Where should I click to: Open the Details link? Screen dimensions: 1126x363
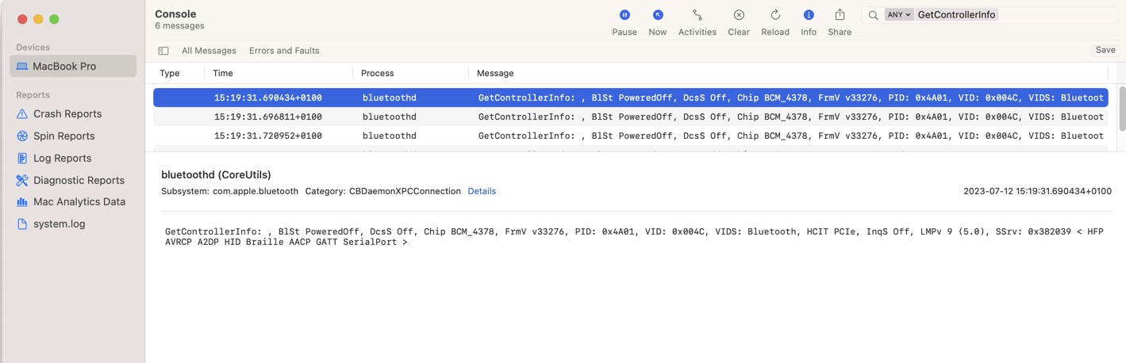tap(482, 191)
